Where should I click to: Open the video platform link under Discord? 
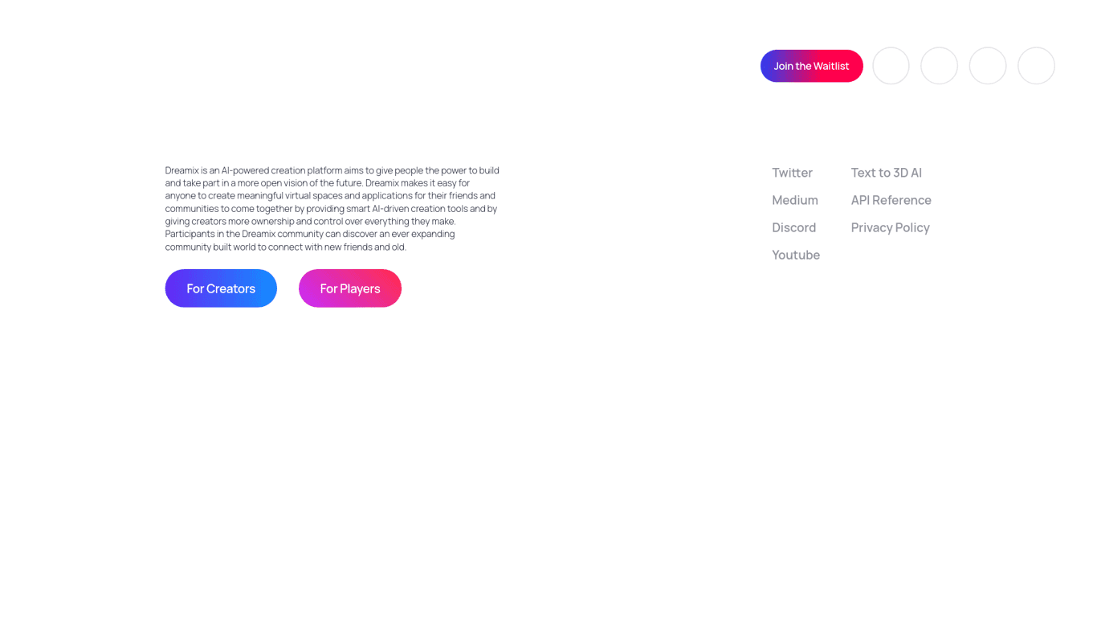(795, 255)
